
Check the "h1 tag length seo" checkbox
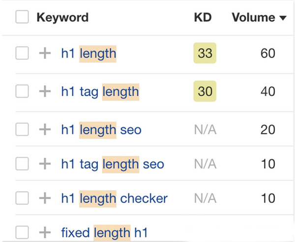point(22,164)
